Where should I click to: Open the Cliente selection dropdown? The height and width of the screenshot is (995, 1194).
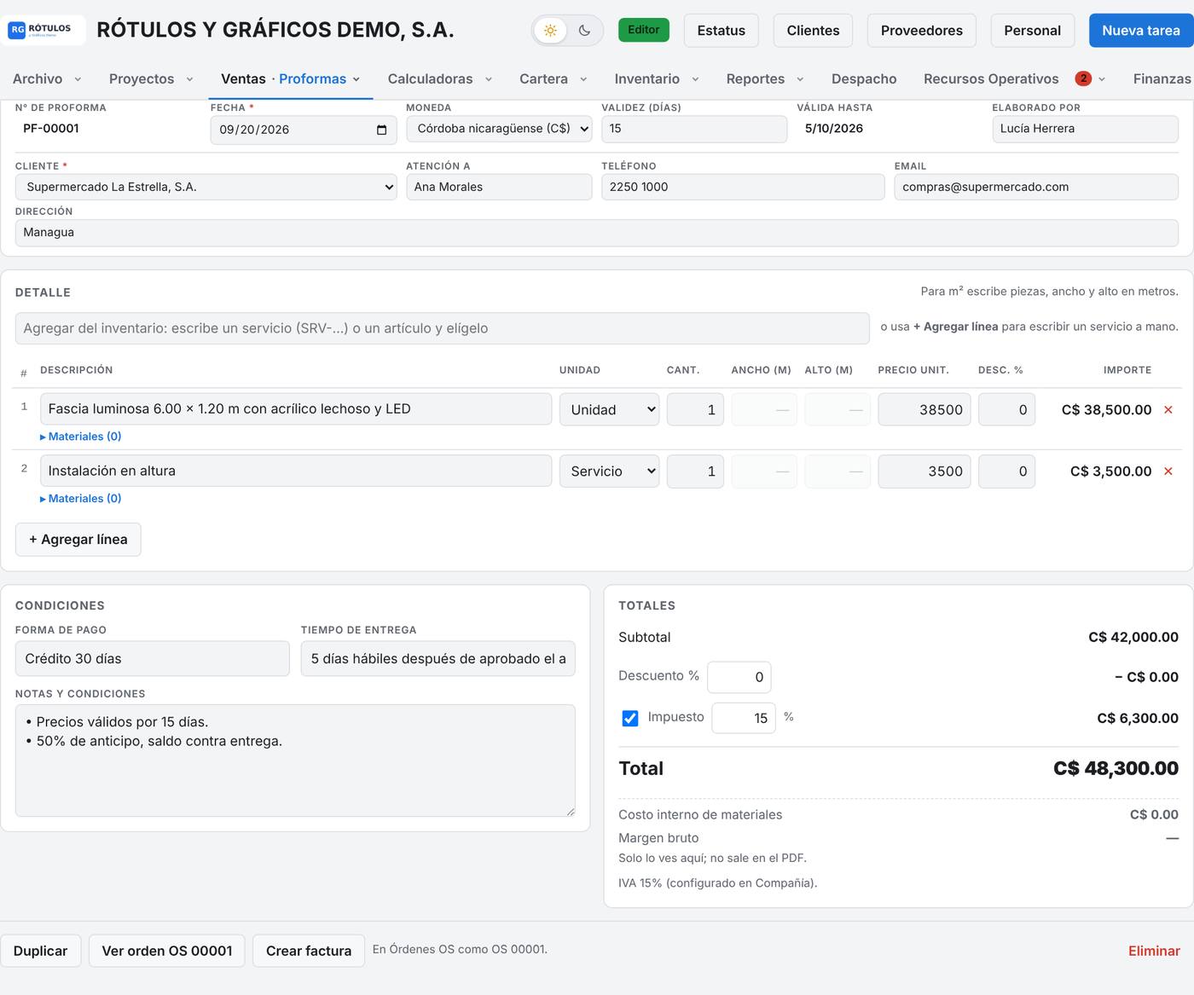click(206, 187)
